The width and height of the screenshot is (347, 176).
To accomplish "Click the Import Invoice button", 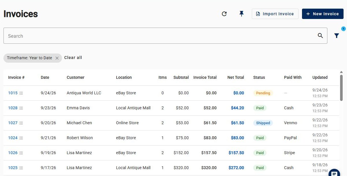I will click(275, 14).
